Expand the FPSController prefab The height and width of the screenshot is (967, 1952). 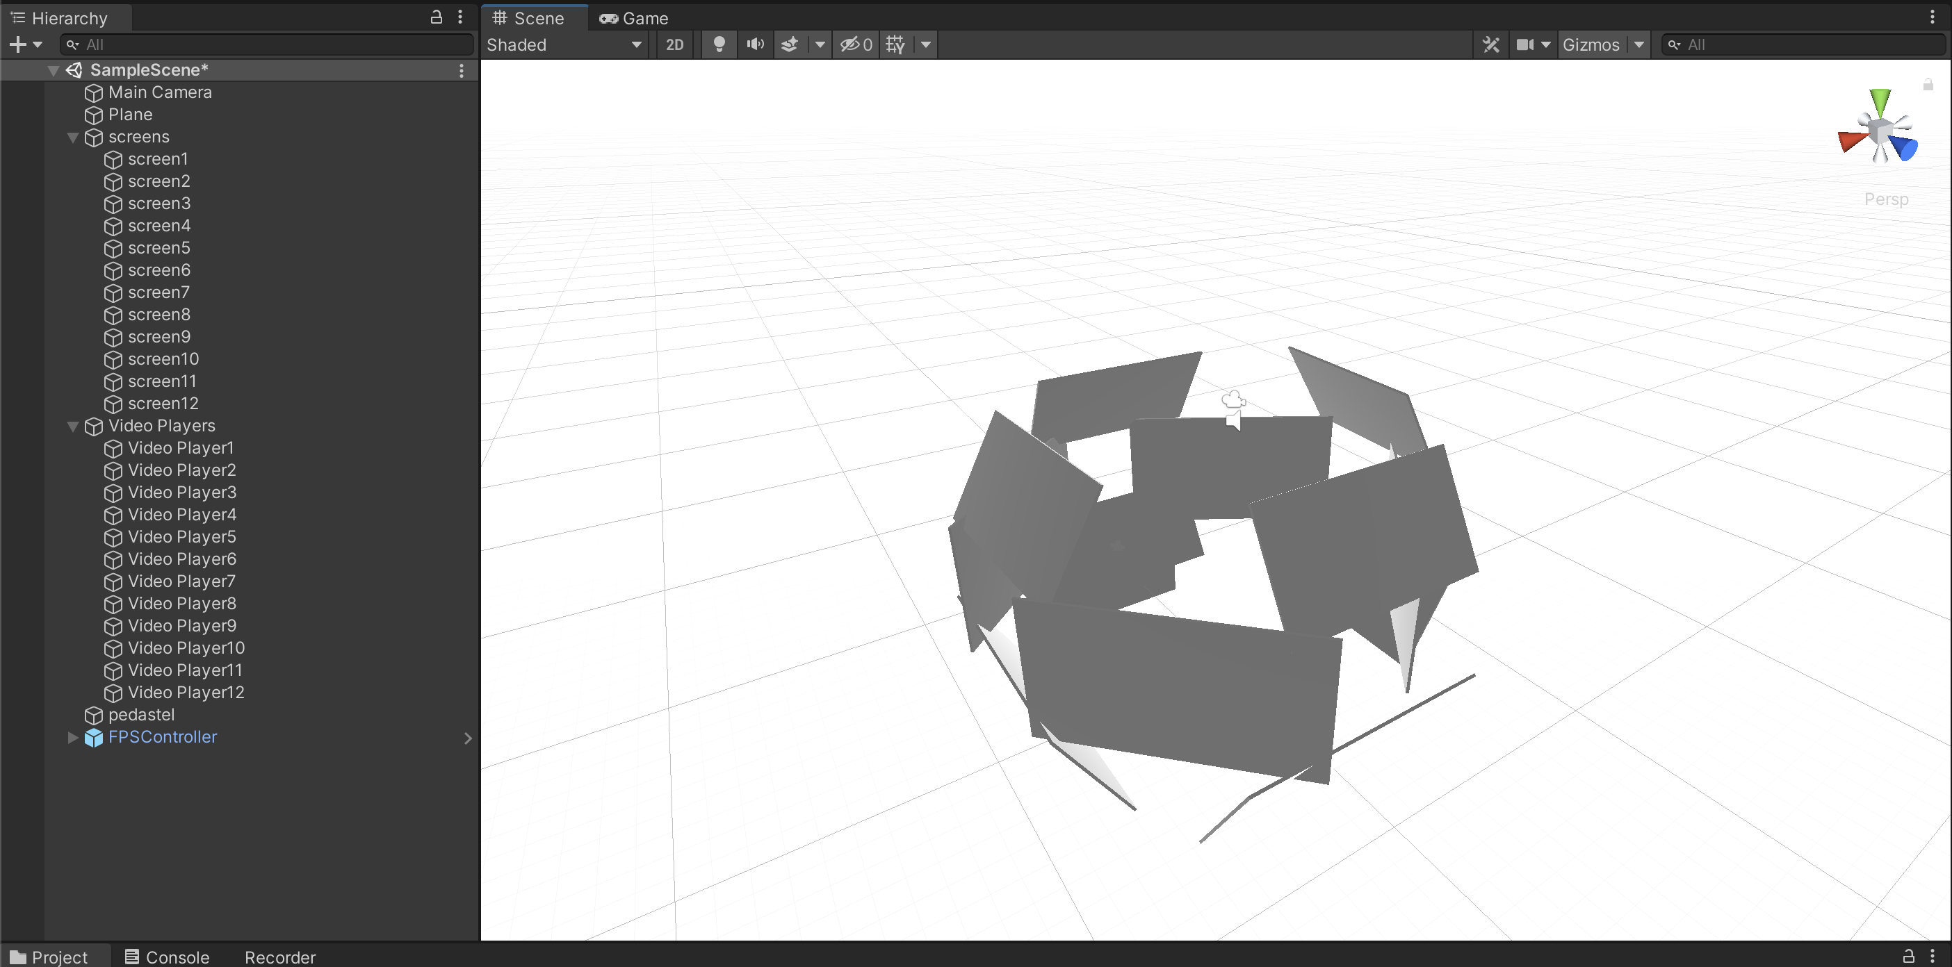coord(73,738)
